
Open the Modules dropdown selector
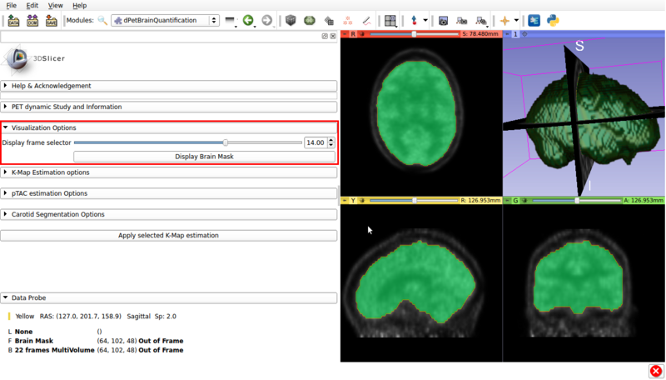[x=165, y=21]
